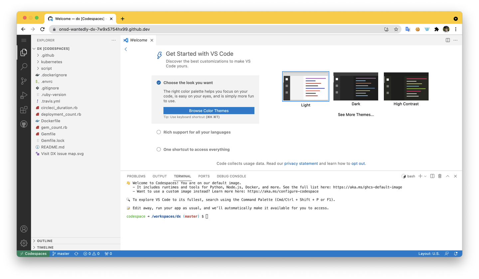This screenshot has height=279, width=479.
Task: Switch to the TERMINAL panel tab
Action: (x=182, y=176)
